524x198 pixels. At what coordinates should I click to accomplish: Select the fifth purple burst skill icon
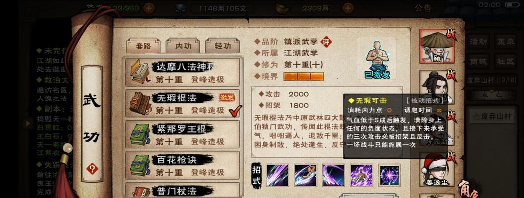(390, 175)
